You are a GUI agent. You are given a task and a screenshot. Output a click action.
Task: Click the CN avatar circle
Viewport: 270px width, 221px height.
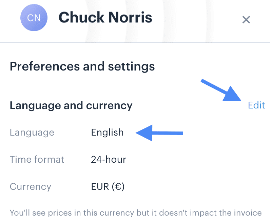pyautogui.click(x=34, y=18)
